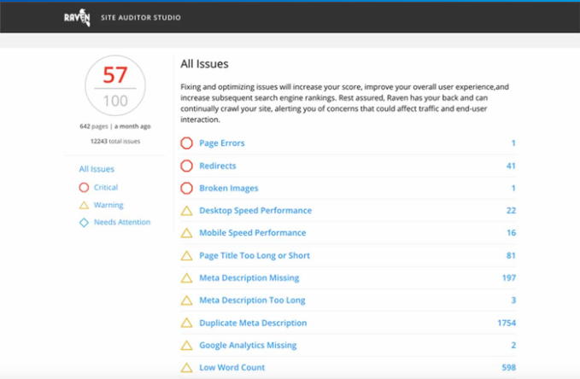Click the 'All Issues' main heading
The height and width of the screenshot is (379, 580).
click(204, 64)
